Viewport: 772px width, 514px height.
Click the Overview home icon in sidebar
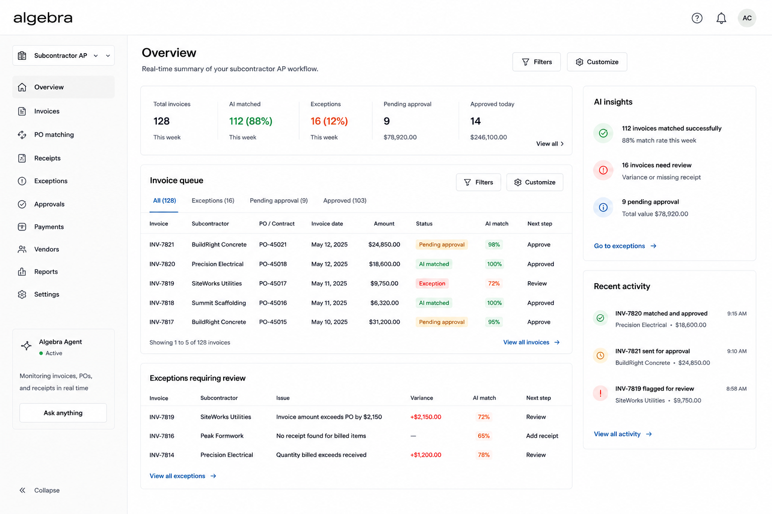(x=22, y=87)
